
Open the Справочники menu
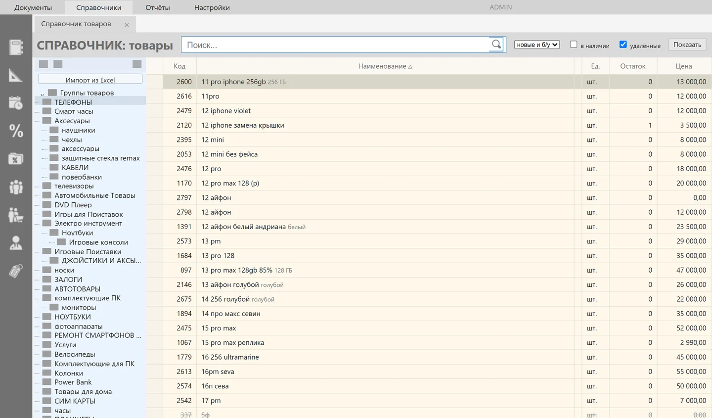click(99, 7)
